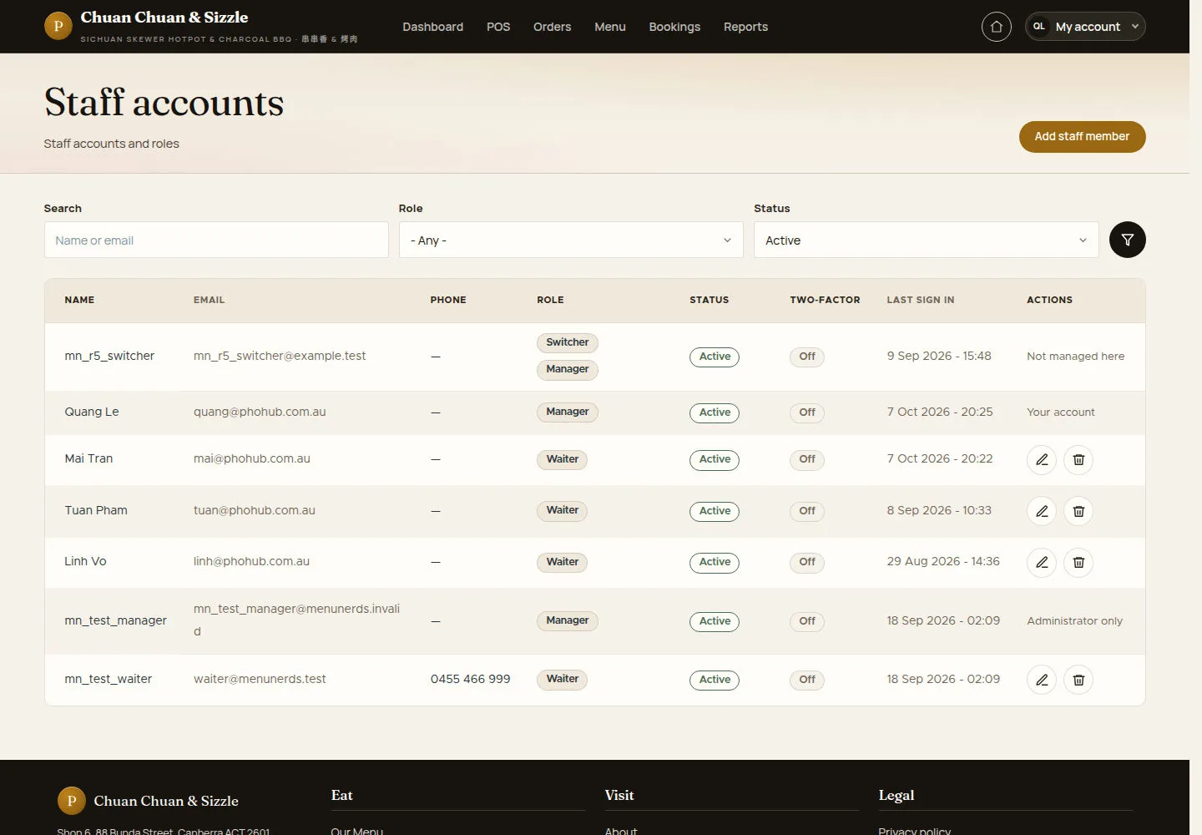Click the Your account label
The height and width of the screenshot is (835, 1202).
(x=1060, y=412)
